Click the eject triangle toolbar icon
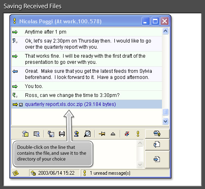The height and width of the screenshot is (189, 205). 113,134
